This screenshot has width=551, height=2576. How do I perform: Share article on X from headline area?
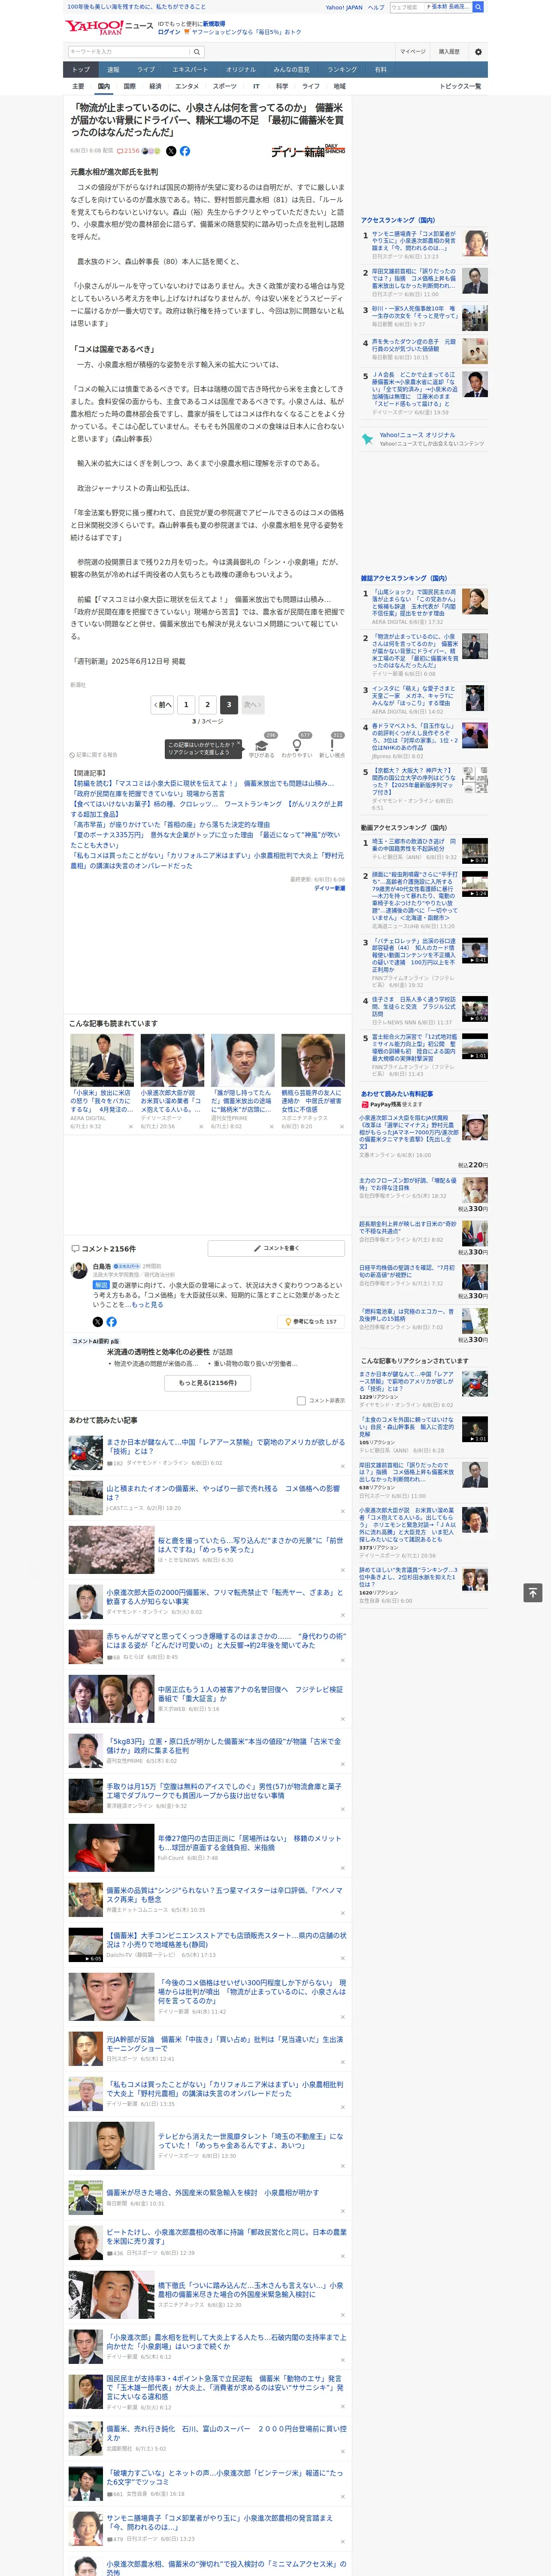tap(171, 151)
